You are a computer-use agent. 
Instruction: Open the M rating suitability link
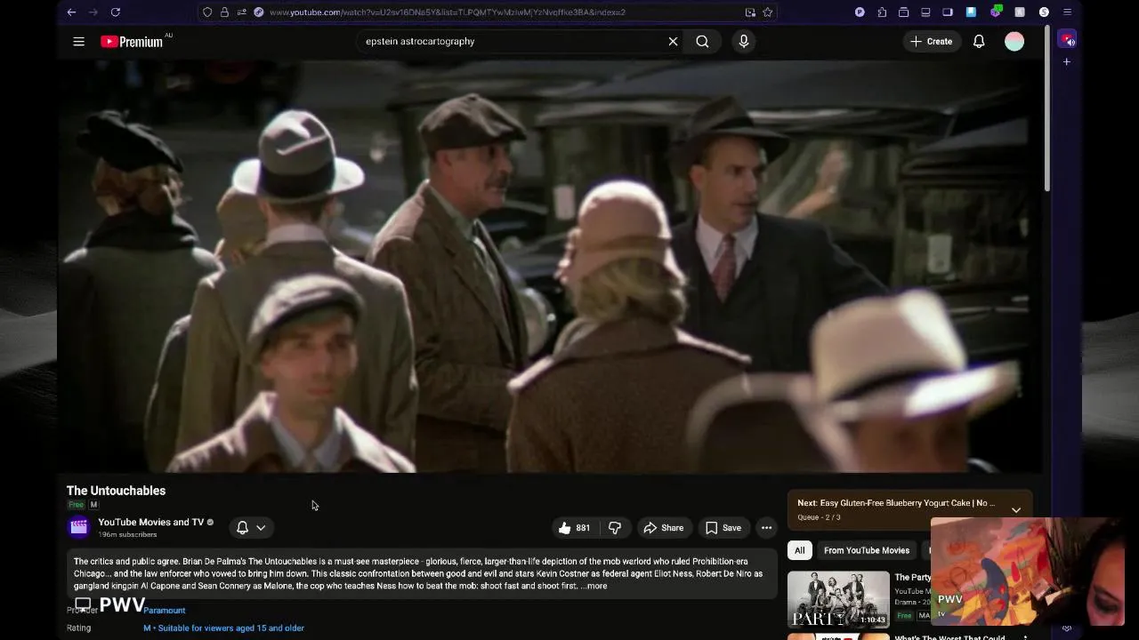(223, 628)
